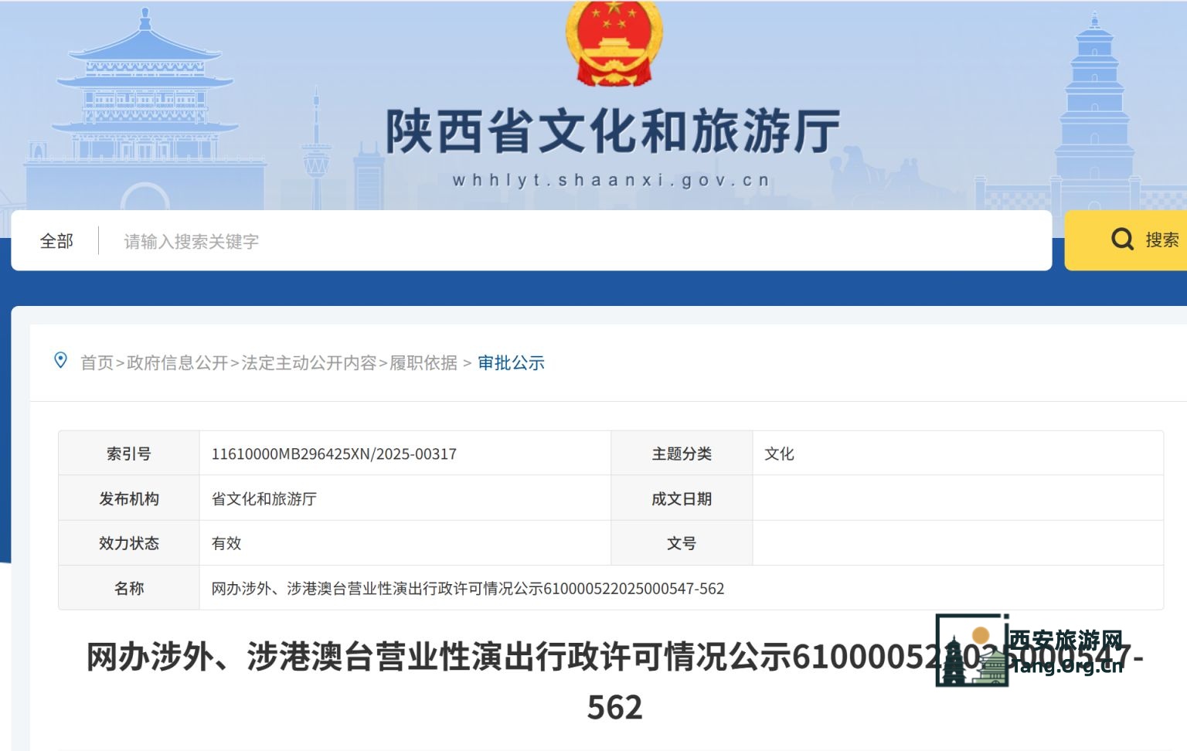This screenshot has height=751, width=1187.
Task: Open the 全部 search category dropdown
Action: (x=56, y=241)
